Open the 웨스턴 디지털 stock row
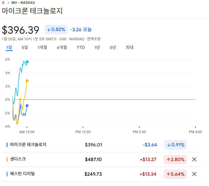The image size is (209, 186). (22, 174)
